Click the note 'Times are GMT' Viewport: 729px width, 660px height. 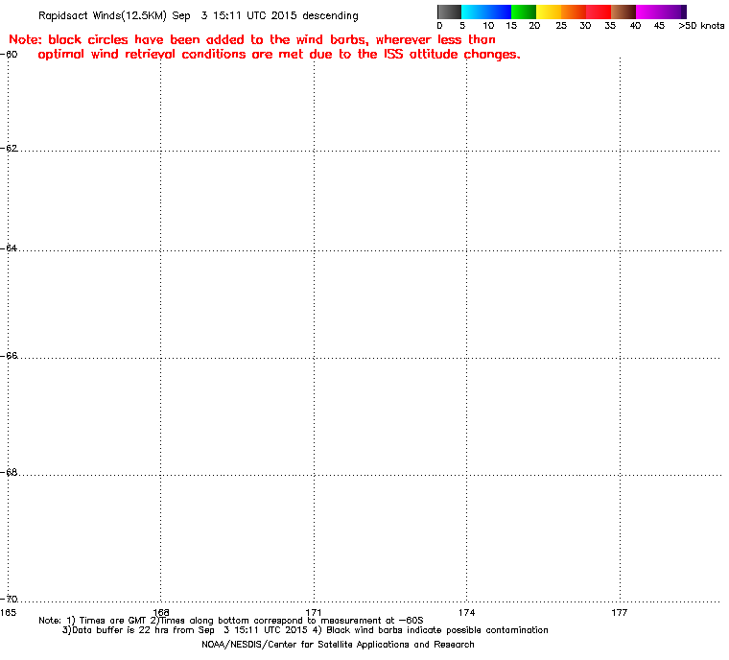(113, 621)
